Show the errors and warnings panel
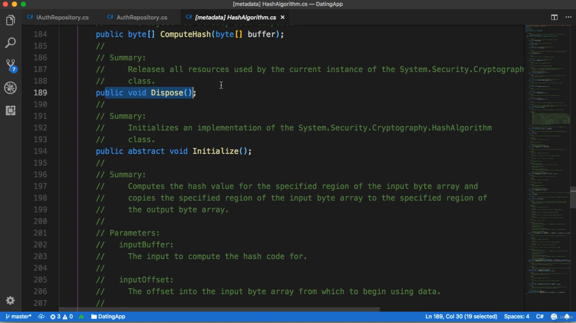 [x=62, y=317]
